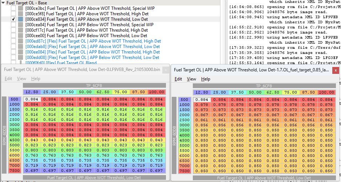Open Edit menu in LF9VEB_Rev table window
Screen dimensions: 341x182
pos(8,79)
